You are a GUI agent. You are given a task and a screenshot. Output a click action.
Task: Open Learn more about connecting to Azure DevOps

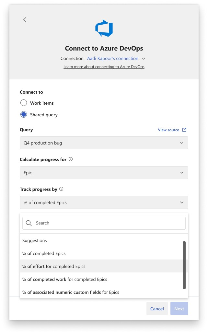[x=104, y=67]
